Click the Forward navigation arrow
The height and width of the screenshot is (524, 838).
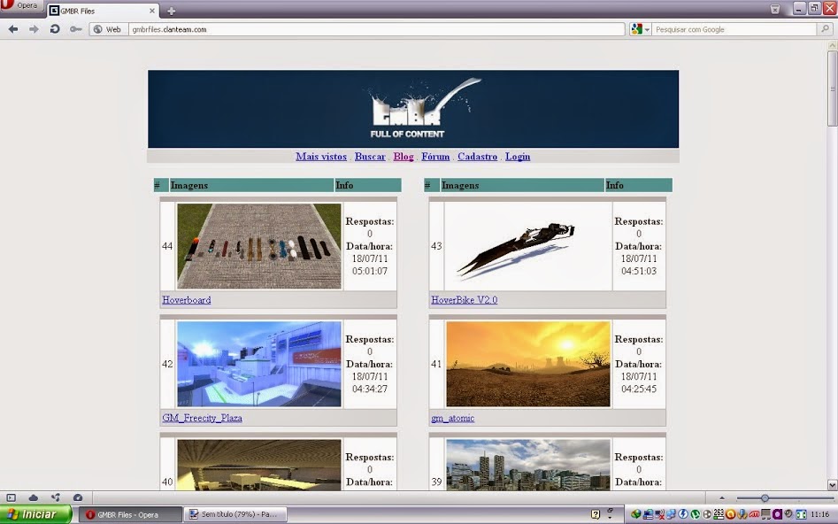coord(34,29)
